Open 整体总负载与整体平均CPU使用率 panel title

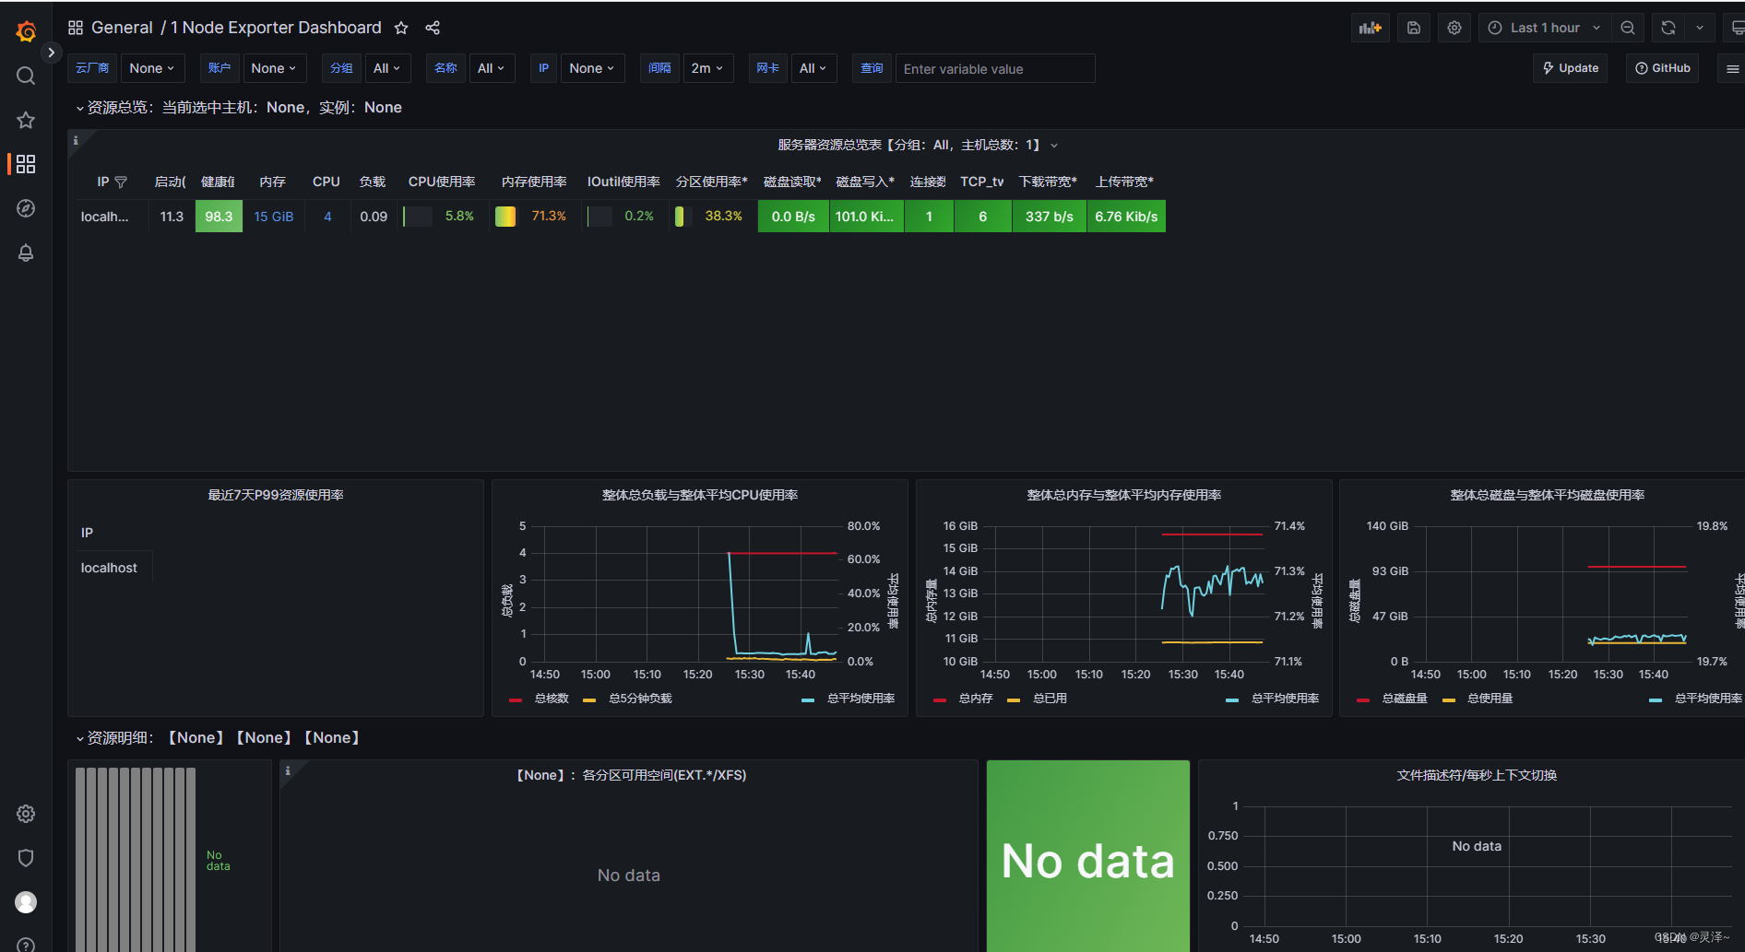tap(700, 495)
